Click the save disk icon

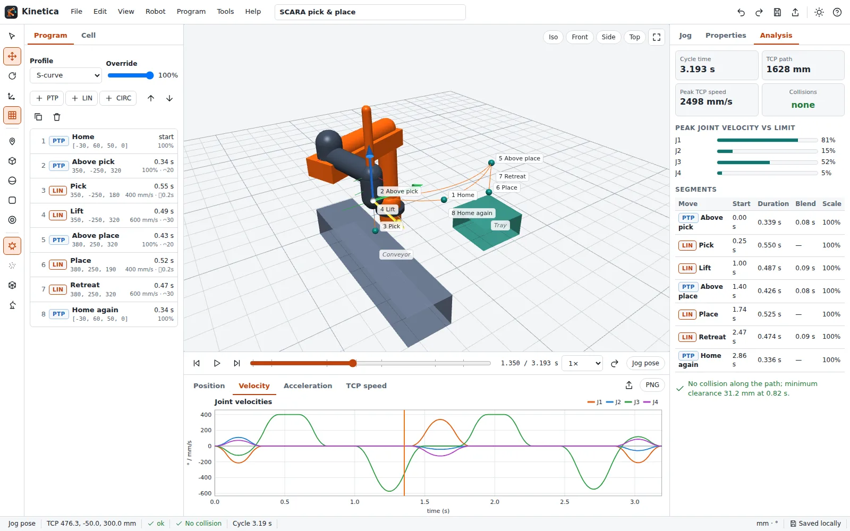pyautogui.click(x=777, y=12)
